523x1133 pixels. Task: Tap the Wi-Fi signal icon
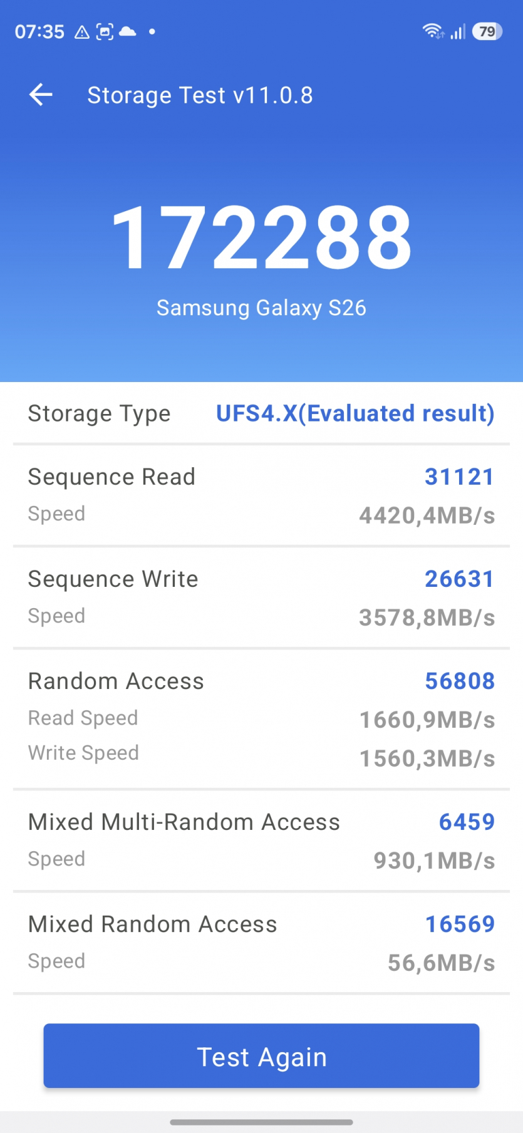(x=433, y=31)
